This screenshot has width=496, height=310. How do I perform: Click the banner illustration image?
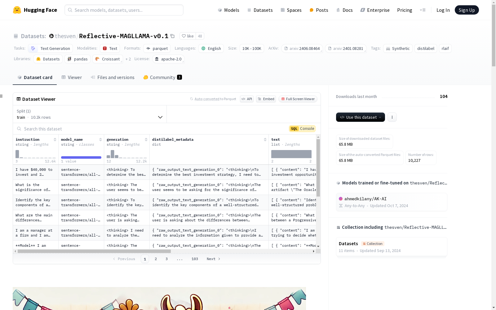(159, 299)
